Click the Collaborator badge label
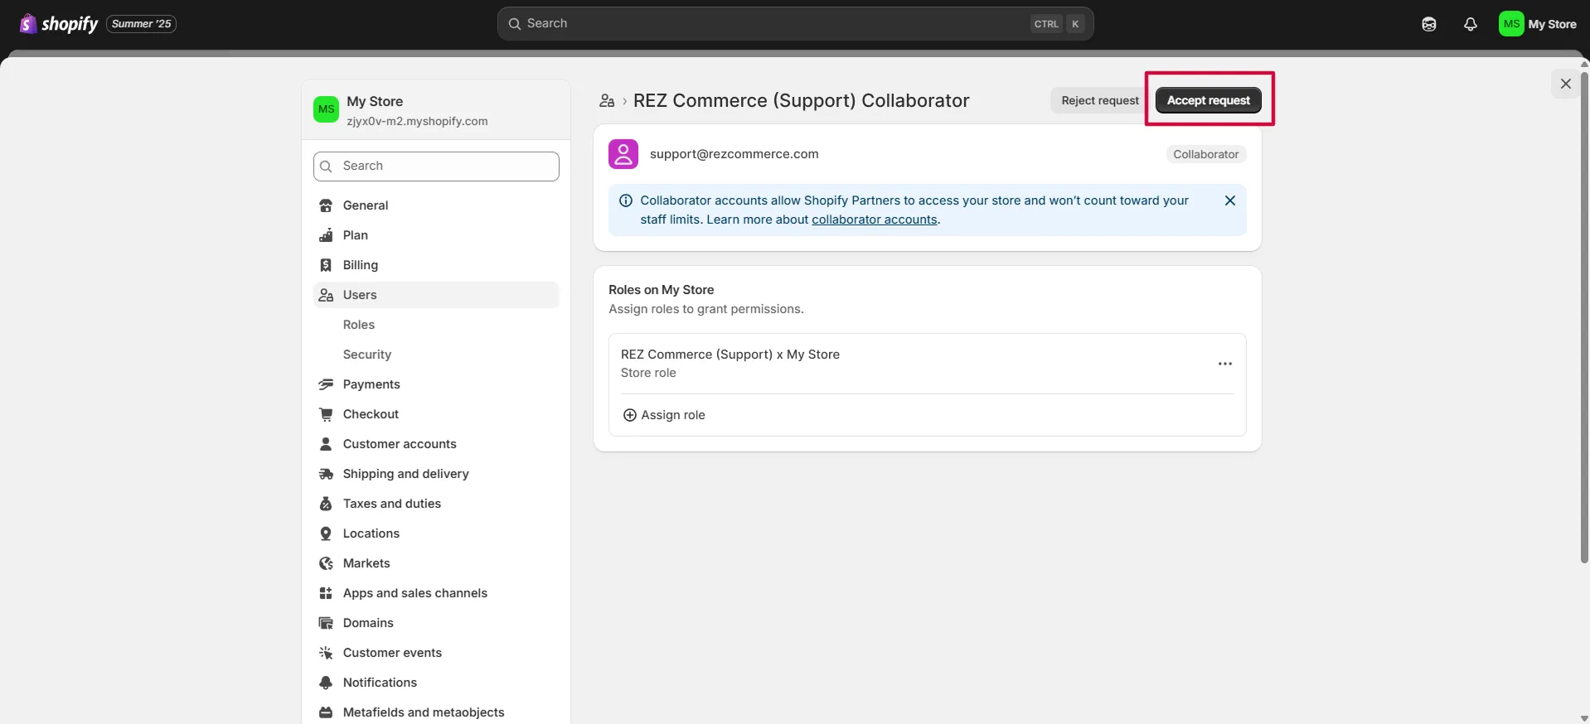 point(1205,154)
